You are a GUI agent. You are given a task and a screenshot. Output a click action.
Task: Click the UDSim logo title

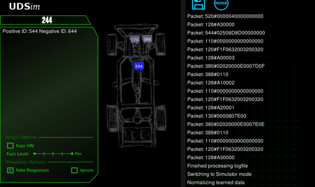pyautogui.click(x=24, y=7)
